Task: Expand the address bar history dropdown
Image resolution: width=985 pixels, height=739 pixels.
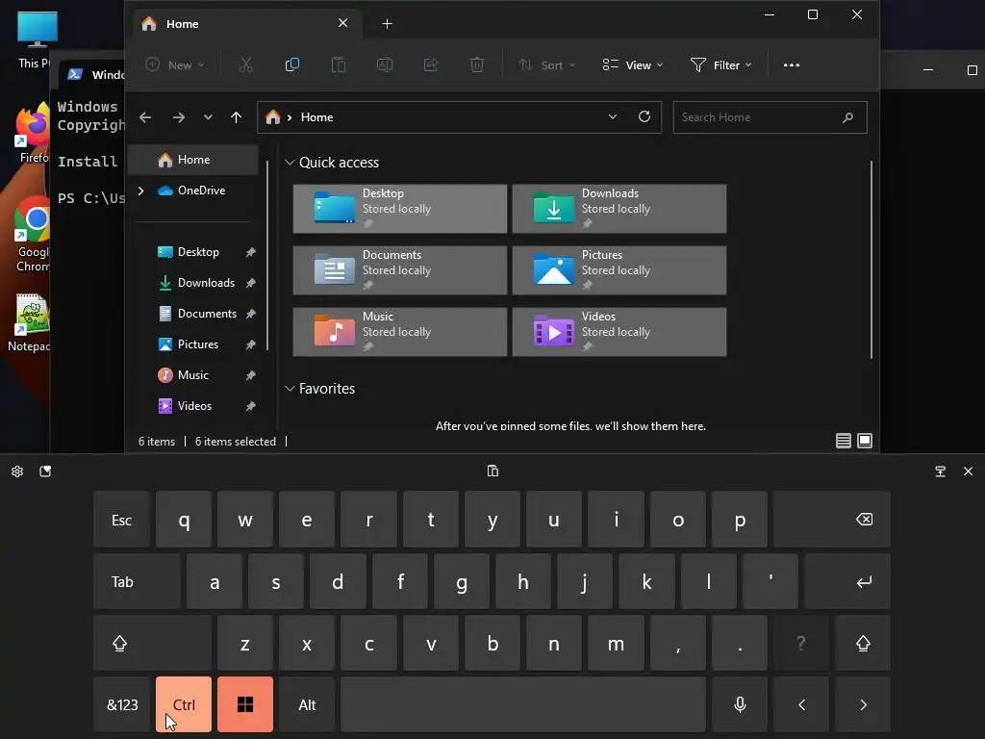Action: click(613, 116)
